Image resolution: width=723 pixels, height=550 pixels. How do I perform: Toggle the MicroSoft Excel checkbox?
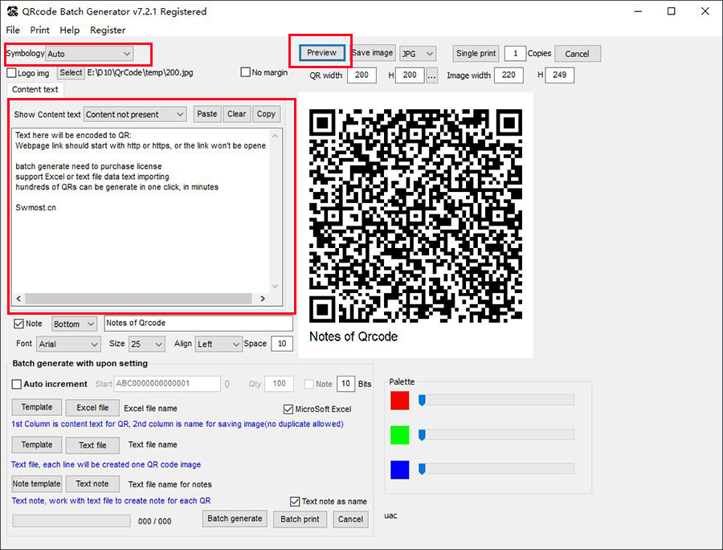288,409
